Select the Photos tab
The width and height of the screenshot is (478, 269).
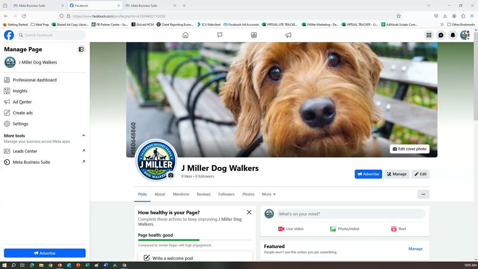248,194
